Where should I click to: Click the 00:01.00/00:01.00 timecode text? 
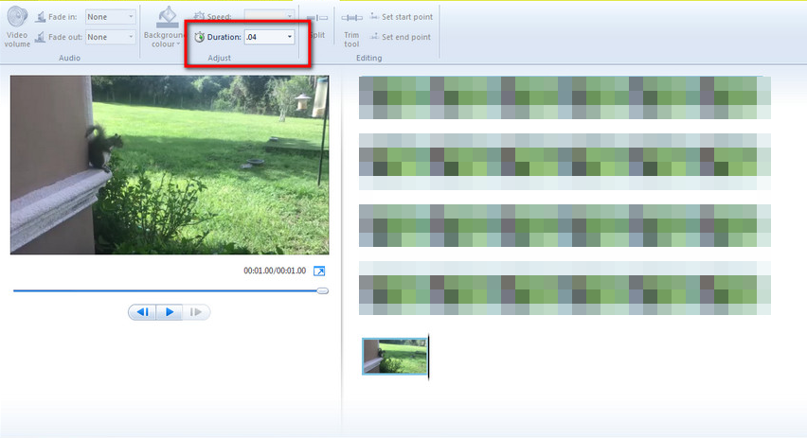point(275,271)
